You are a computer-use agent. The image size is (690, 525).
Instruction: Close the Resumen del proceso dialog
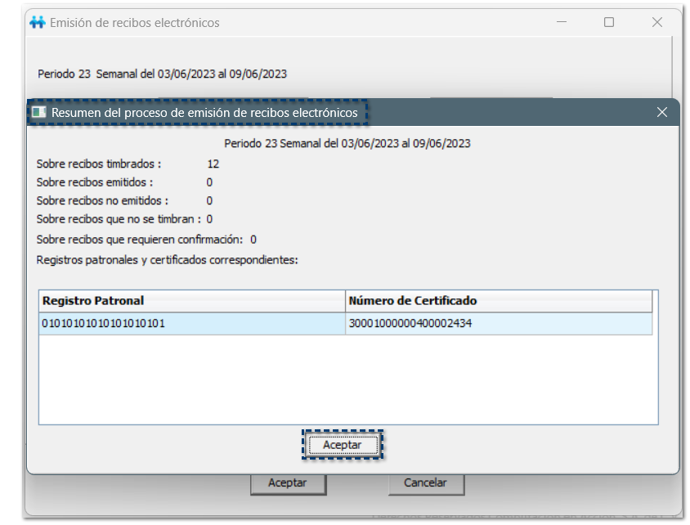pyautogui.click(x=661, y=112)
